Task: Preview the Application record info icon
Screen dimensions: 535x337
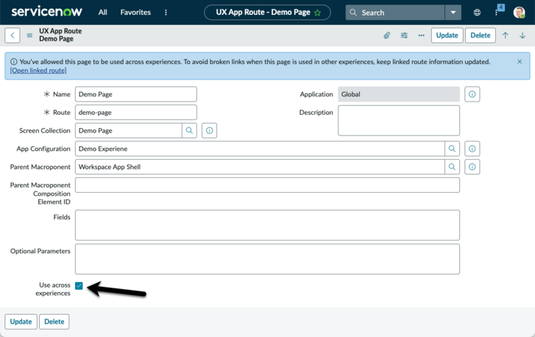Action: pyautogui.click(x=472, y=94)
